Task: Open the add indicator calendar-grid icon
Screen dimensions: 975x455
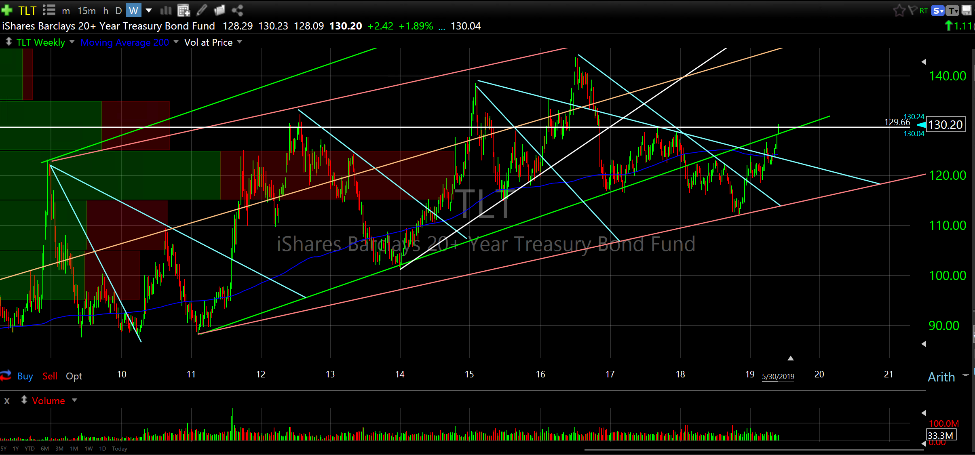Action: (184, 11)
